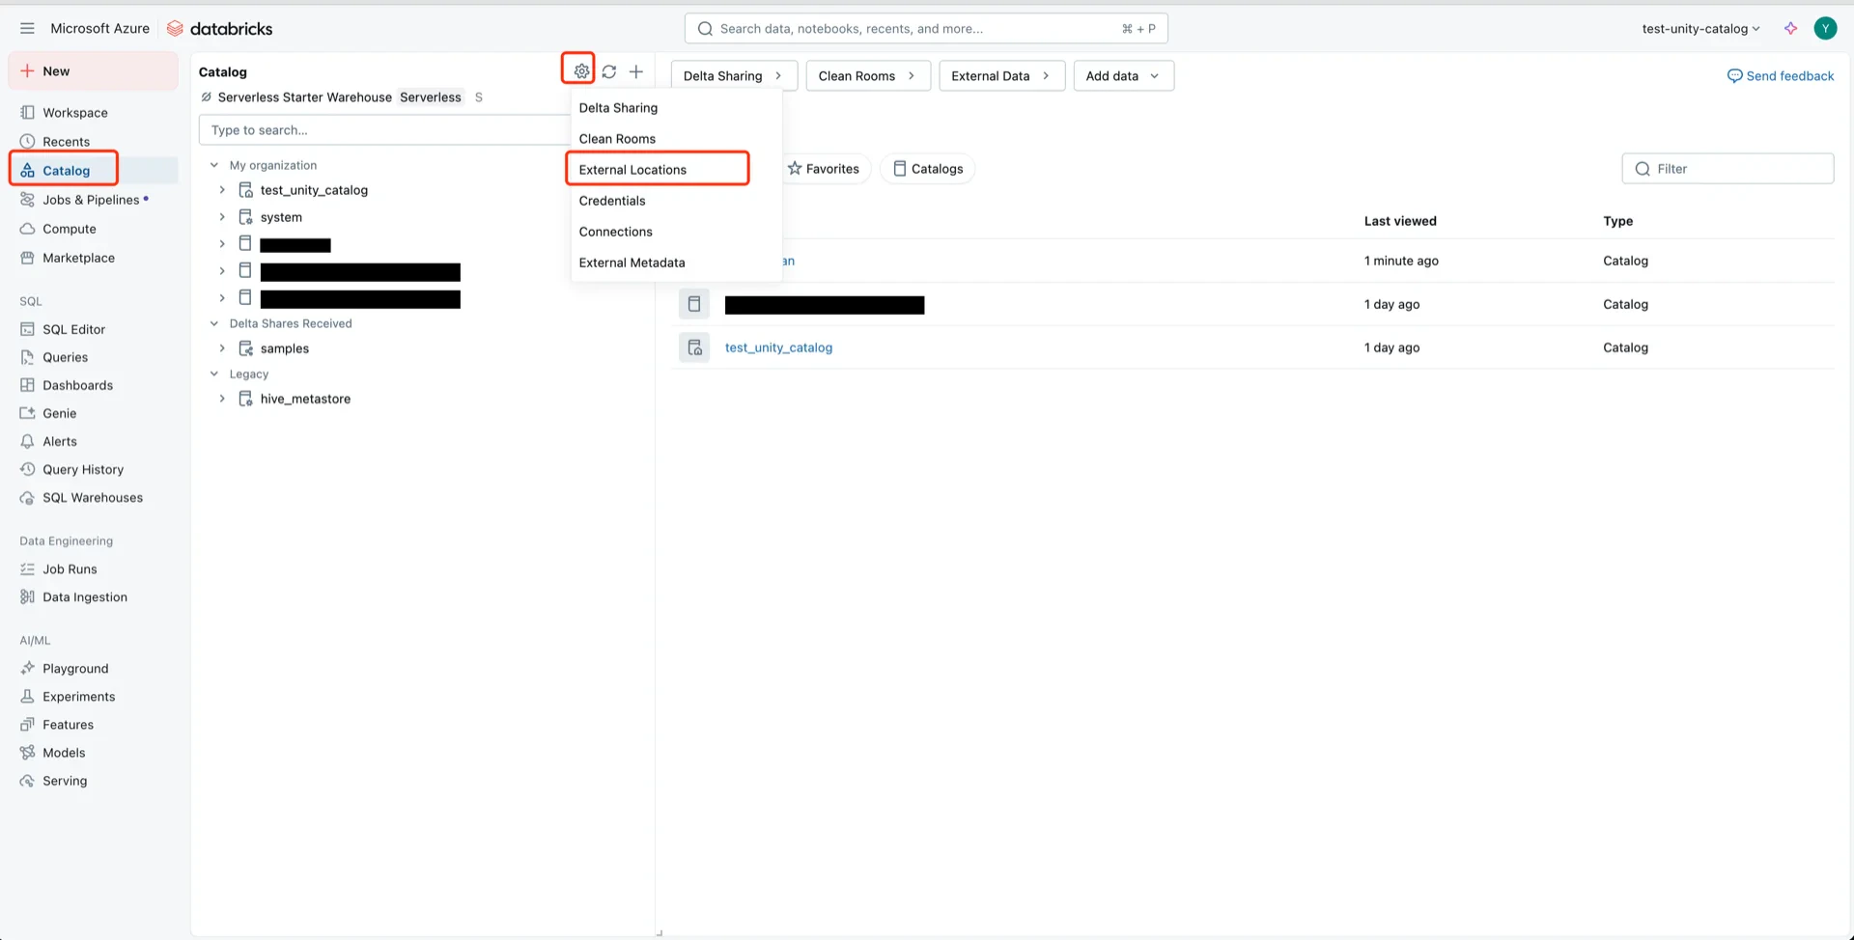Viewport: 1854px width, 940px height.
Task: Open the Add data dropdown
Action: (x=1123, y=75)
